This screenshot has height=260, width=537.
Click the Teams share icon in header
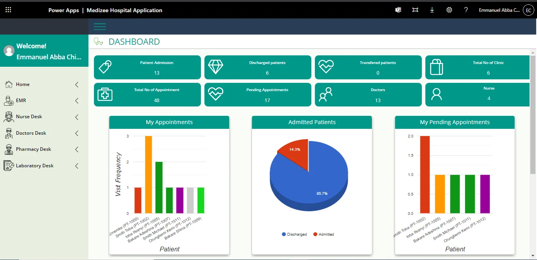(398, 10)
